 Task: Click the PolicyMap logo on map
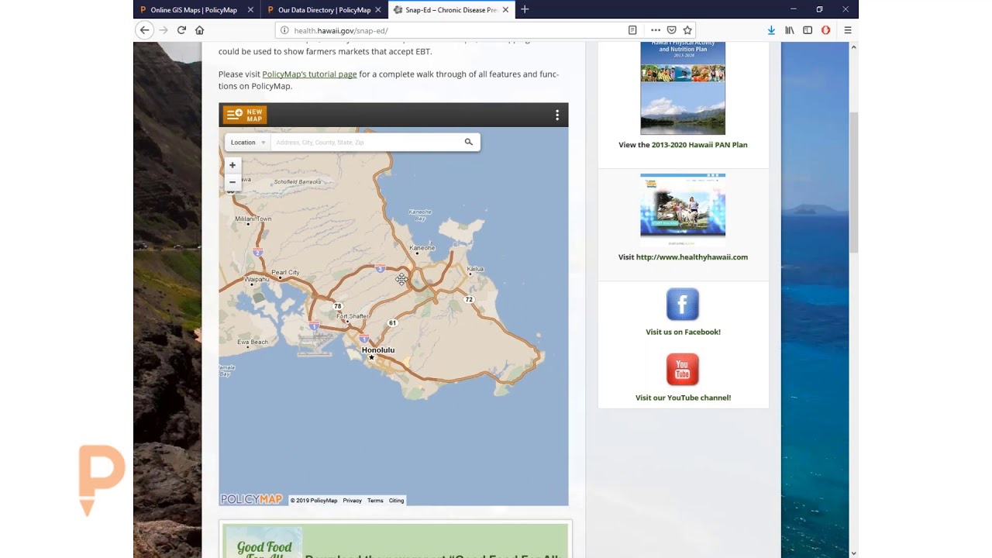click(x=251, y=500)
